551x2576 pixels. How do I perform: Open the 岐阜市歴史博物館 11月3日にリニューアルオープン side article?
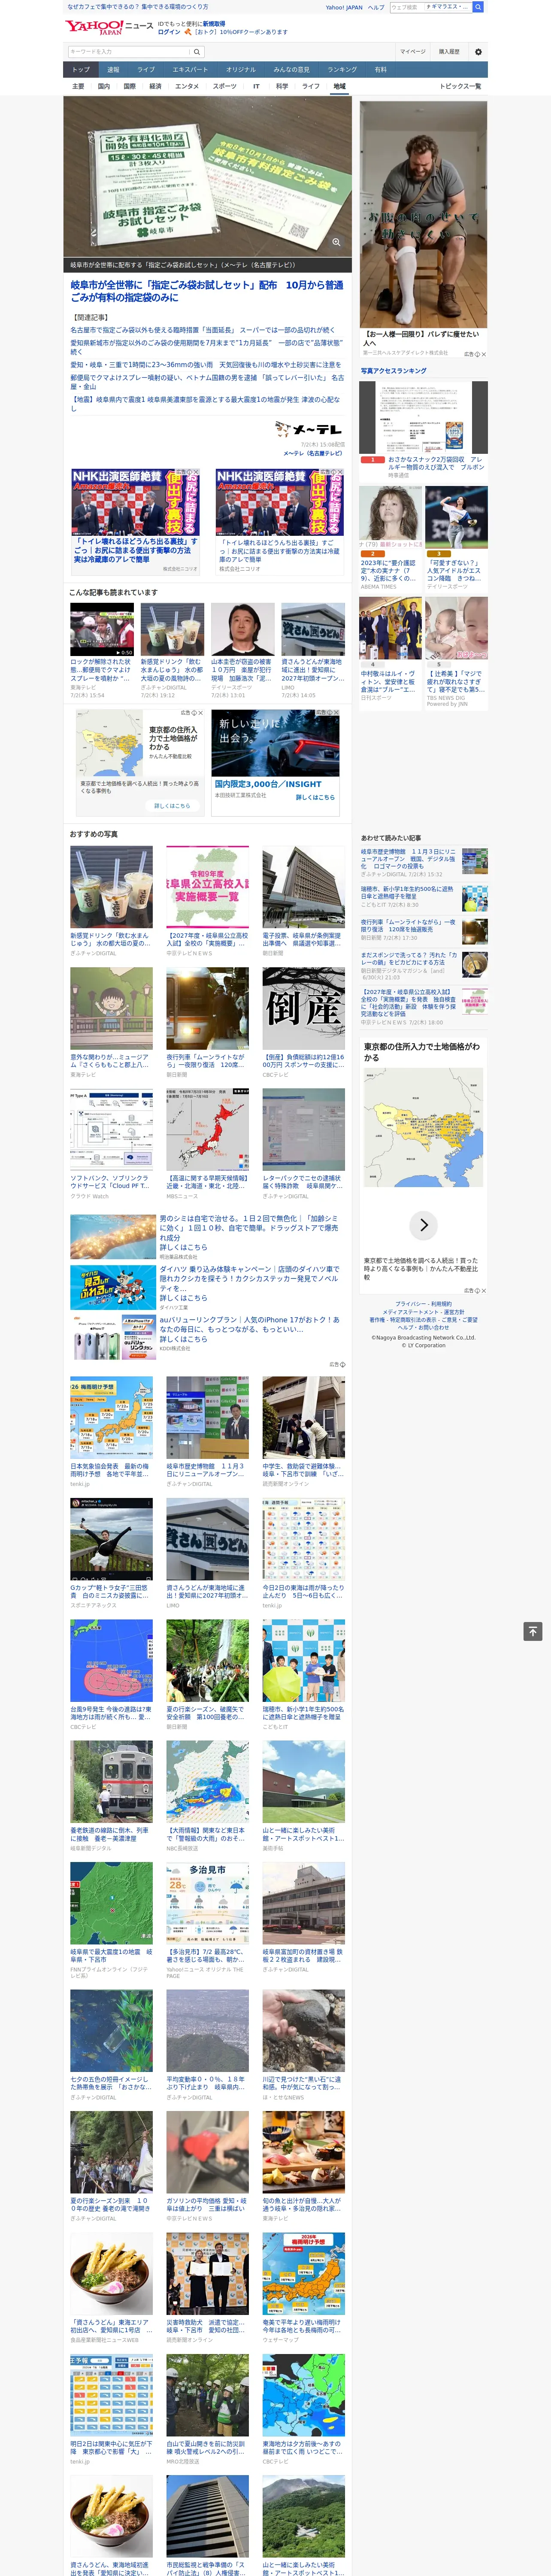[x=409, y=860]
